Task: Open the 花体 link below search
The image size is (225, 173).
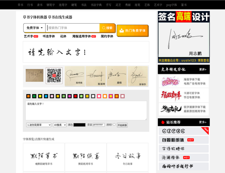Action: click(63, 36)
